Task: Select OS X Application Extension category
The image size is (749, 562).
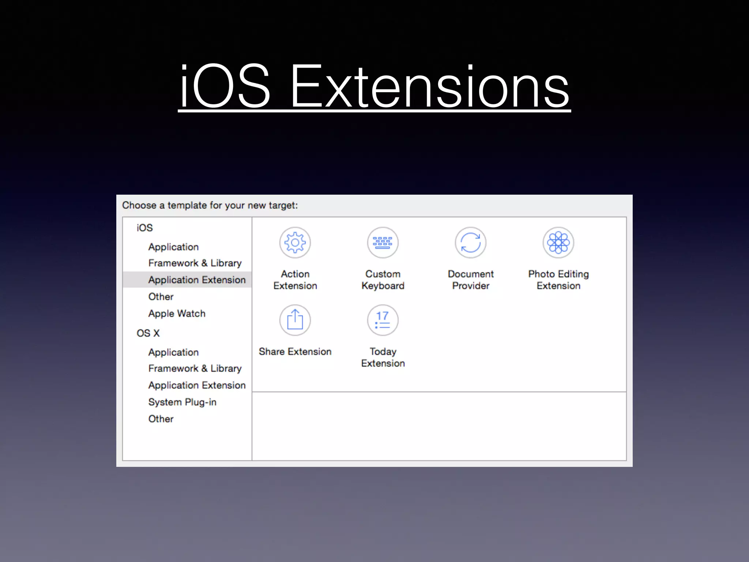Action: tap(197, 385)
